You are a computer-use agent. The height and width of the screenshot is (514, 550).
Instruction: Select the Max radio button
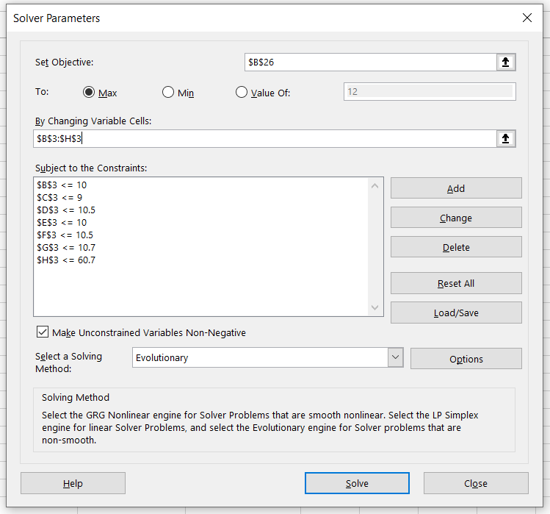(x=90, y=93)
